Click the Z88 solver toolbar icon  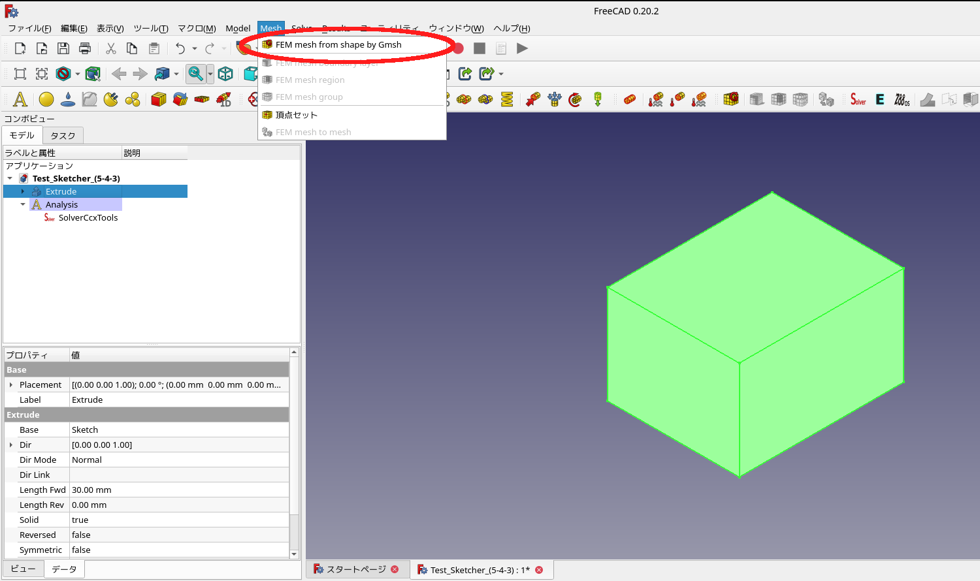click(x=902, y=99)
